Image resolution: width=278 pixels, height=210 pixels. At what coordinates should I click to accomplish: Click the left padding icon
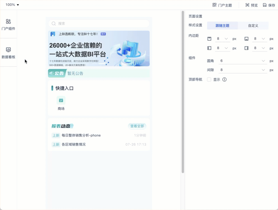209,48
